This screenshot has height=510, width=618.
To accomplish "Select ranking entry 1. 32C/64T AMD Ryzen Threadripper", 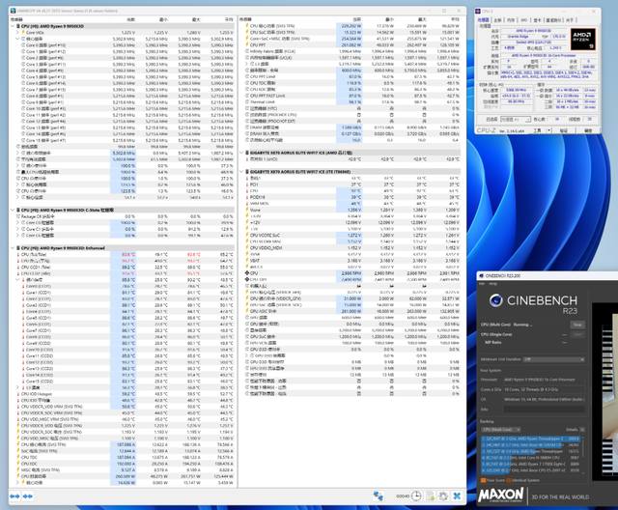I will (530, 439).
